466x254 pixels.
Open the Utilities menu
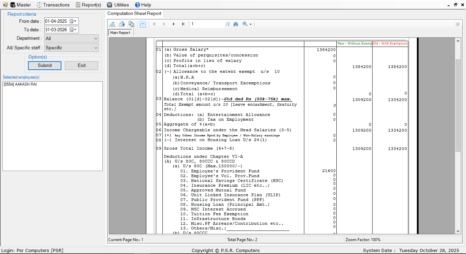[118, 5]
